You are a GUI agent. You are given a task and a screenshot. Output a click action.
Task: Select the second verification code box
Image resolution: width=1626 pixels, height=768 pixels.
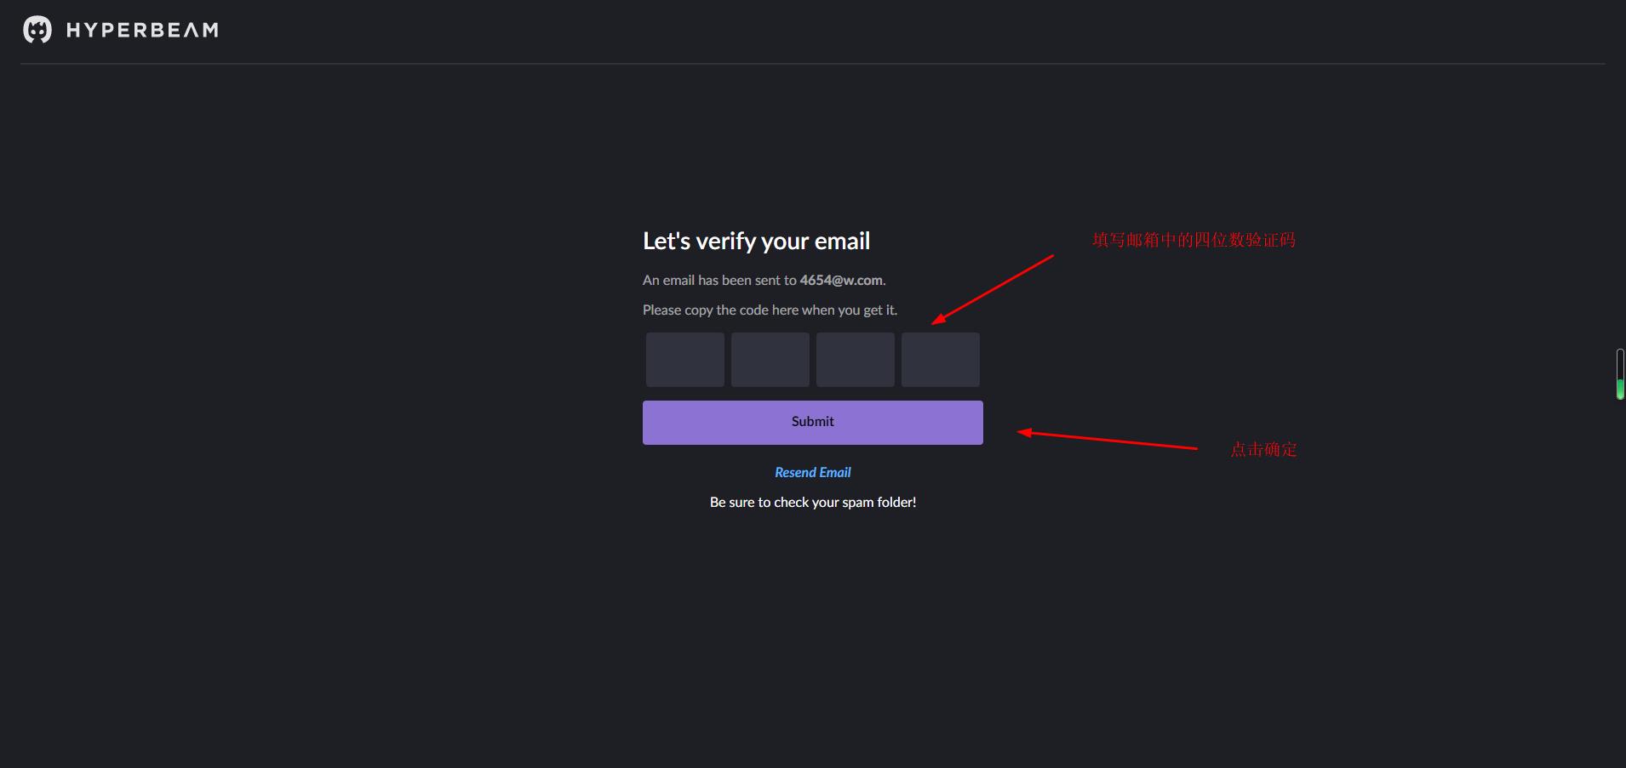point(770,360)
